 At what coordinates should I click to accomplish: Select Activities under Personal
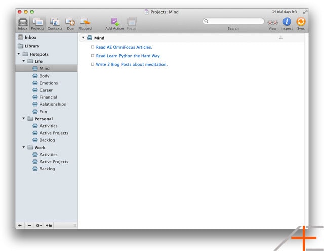(47, 126)
